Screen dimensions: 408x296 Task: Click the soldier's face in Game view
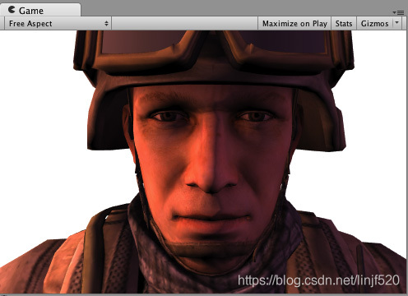pyautogui.click(x=211, y=167)
